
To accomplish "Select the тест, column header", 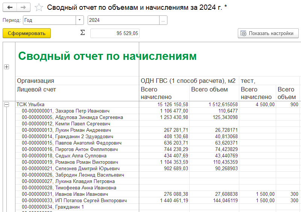I will [269, 81].
